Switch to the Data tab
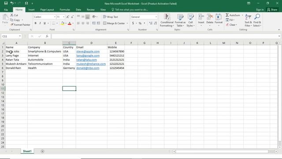Screen dimensions: 282x159 click(78, 10)
